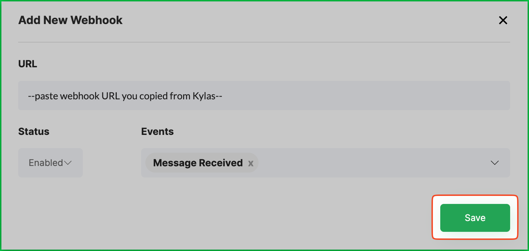Focus the webhook URL input field
Viewport: 529px width, 251px height.
(x=264, y=96)
